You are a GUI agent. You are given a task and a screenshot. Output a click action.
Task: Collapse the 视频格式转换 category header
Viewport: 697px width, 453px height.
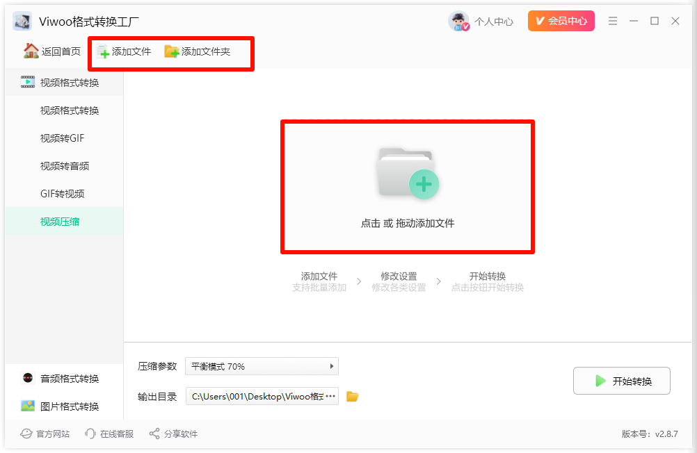(64, 82)
